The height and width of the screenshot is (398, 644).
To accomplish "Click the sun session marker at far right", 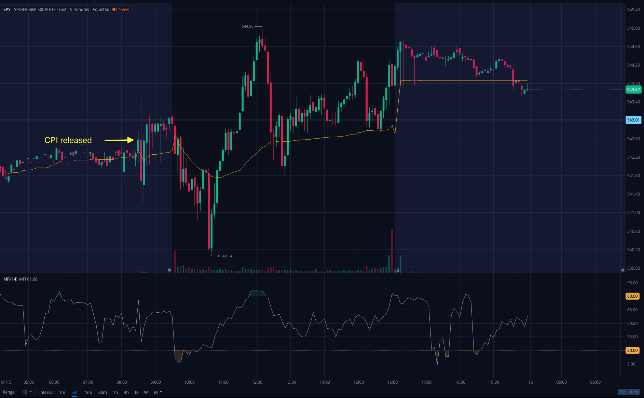I will click(x=622, y=270).
